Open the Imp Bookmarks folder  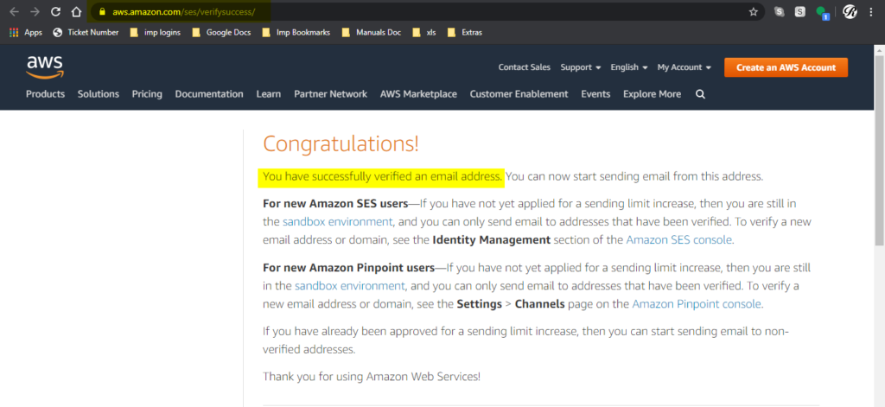tap(296, 32)
